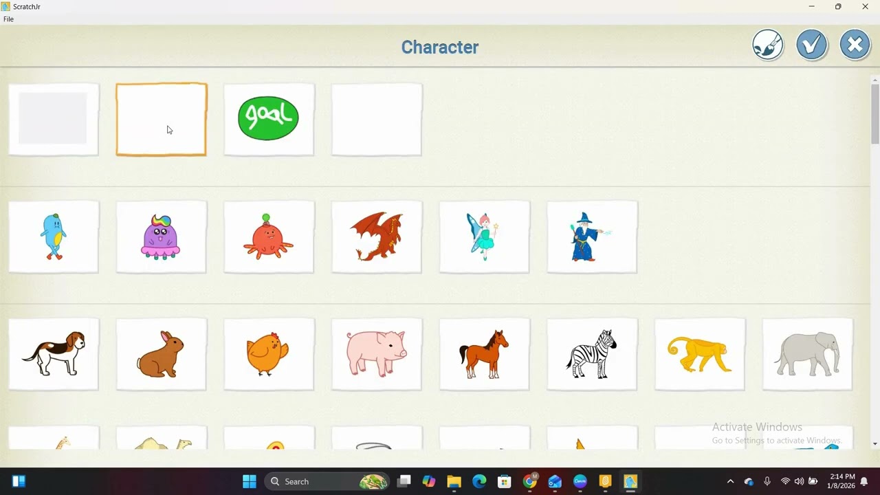Select the fourth blank white character card
The image size is (880, 495).
[377, 119]
